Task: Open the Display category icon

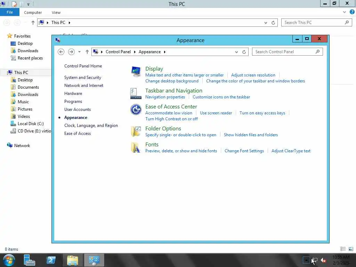Action: [136, 71]
